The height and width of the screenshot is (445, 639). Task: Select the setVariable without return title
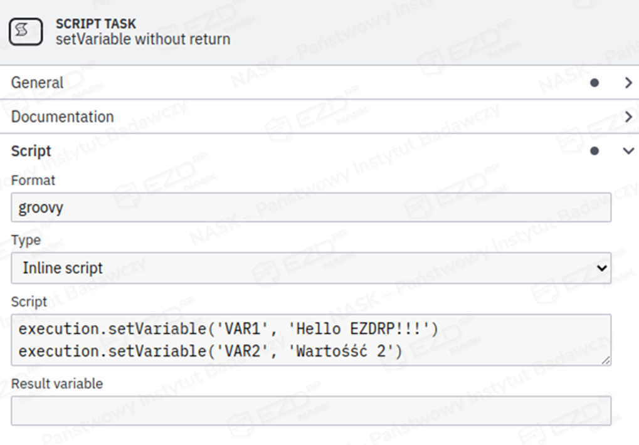(142, 39)
